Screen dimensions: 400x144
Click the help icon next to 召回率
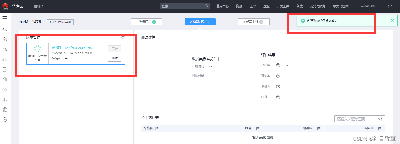[x=278, y=65]
